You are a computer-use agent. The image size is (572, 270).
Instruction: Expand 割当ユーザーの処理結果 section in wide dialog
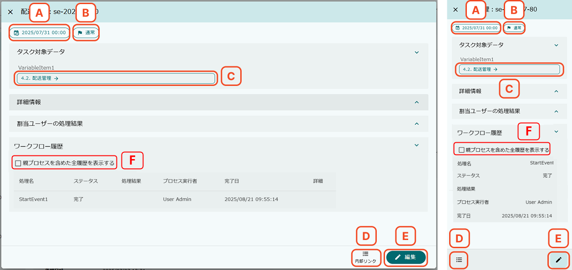(416, 123)
